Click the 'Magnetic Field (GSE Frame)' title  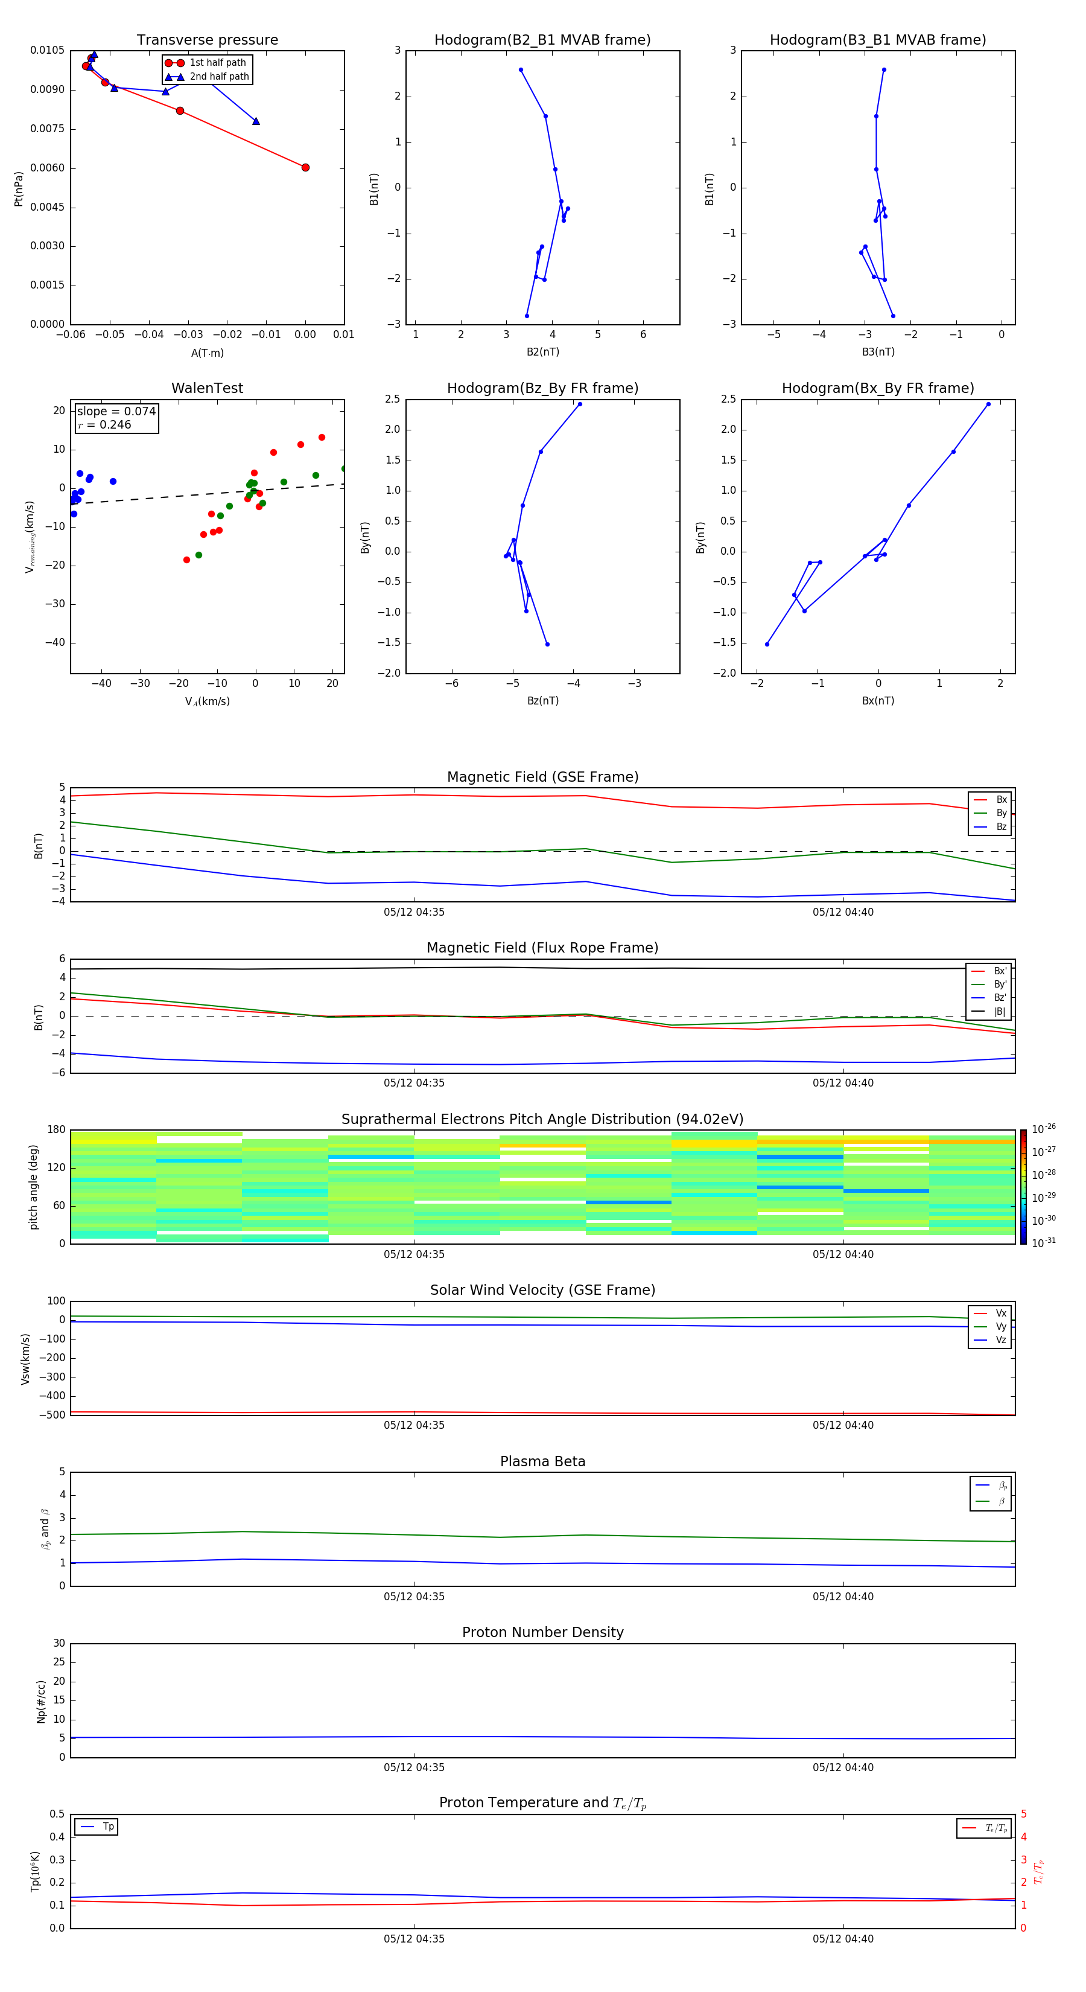click(x=542, y=777)
